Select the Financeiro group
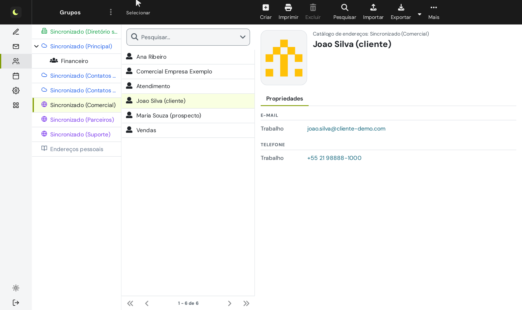Screen dimensions: 522x310 point(77,61)
